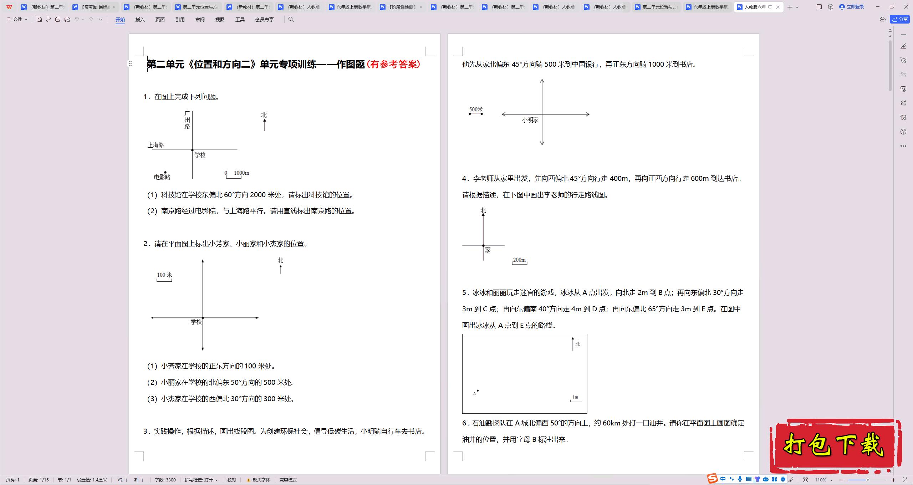This screenshot has height=485, width=913.
Task: Click the fullscreen expand icon in status bar
Action: tap(905, 480)
